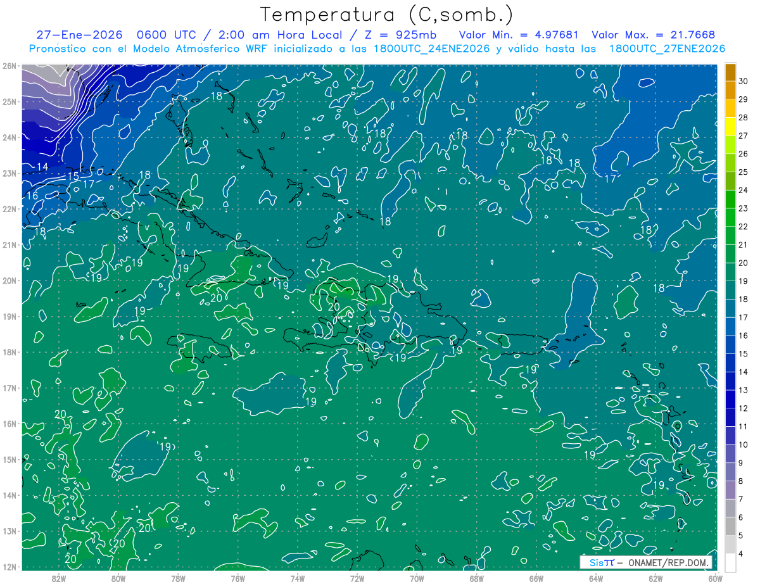This screenshot has width=760, height=587.
Task: Click the "22N" latitude axis label
Action: [x=9, y=209]
